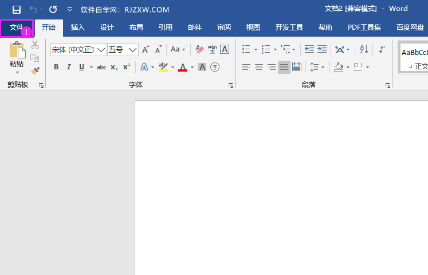This screenshot has height=275, width=428.
Task: Switch to the 百度网盘 tab
Action: tap(410, 27)
